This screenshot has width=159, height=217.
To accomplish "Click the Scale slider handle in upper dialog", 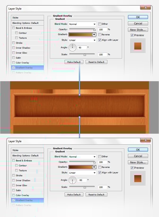I will [x=85, y=55].
